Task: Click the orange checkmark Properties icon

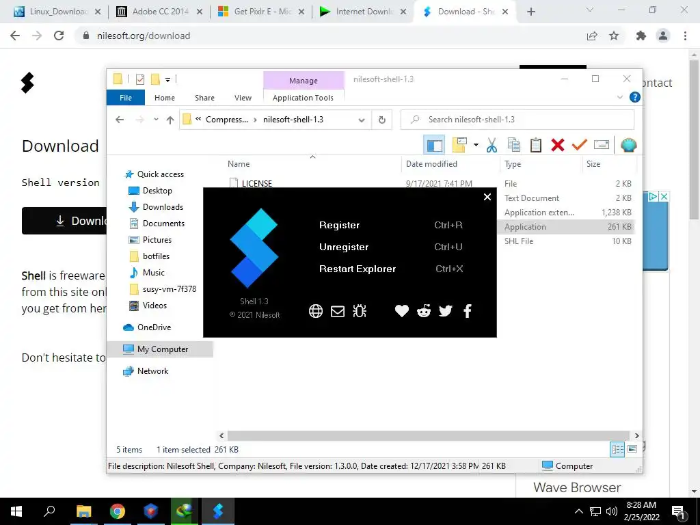Action: pos(580,145)
